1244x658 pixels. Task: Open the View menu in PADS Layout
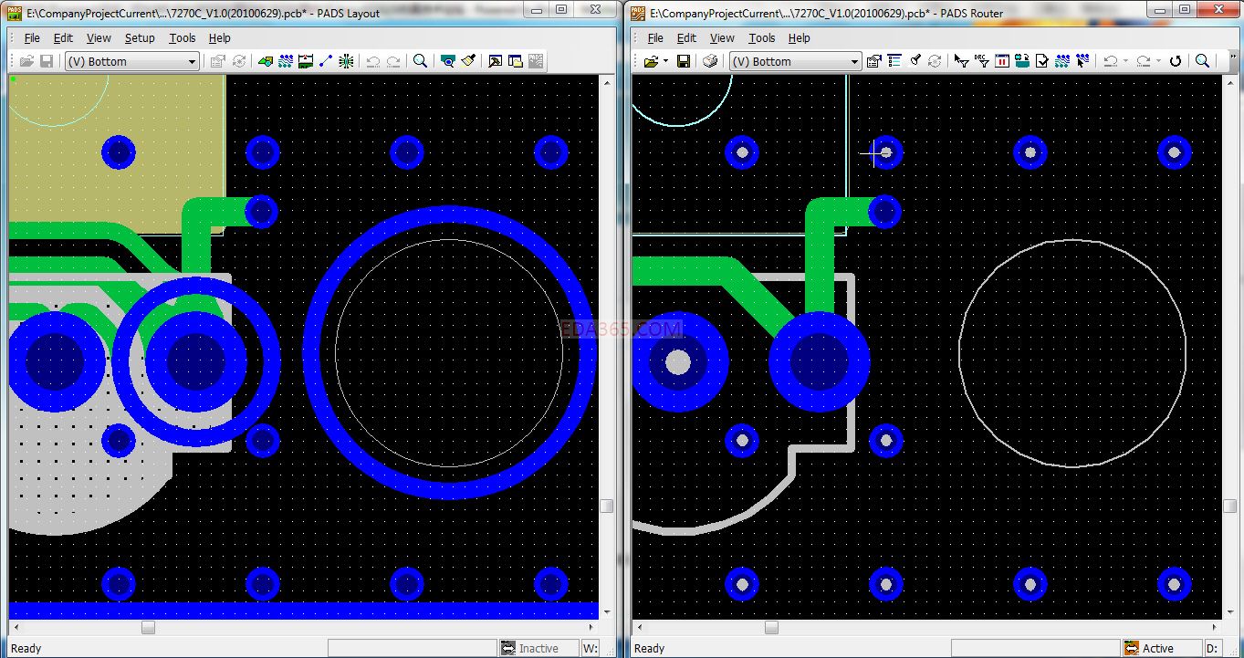[99, 38]
